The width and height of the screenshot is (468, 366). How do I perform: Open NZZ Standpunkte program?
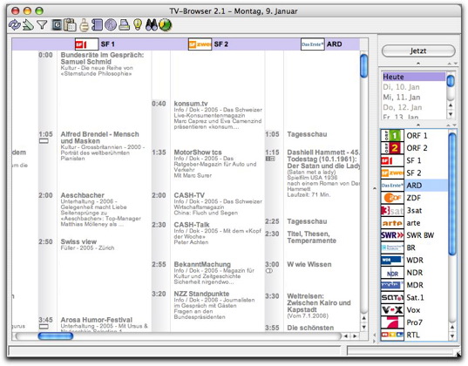pyautogui.click(x=214, y=305)
